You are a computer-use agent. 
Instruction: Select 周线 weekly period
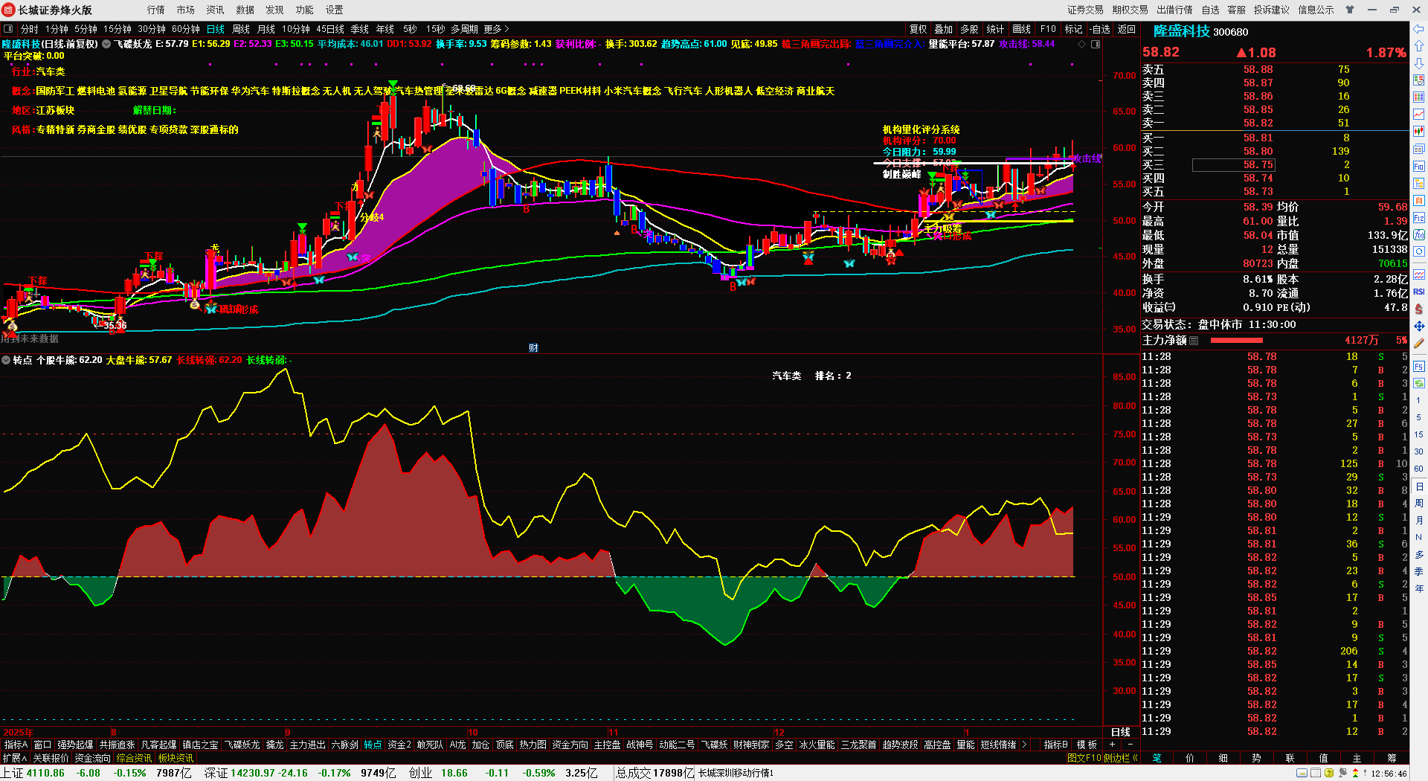pyautogui.click(x=241, y=29)
